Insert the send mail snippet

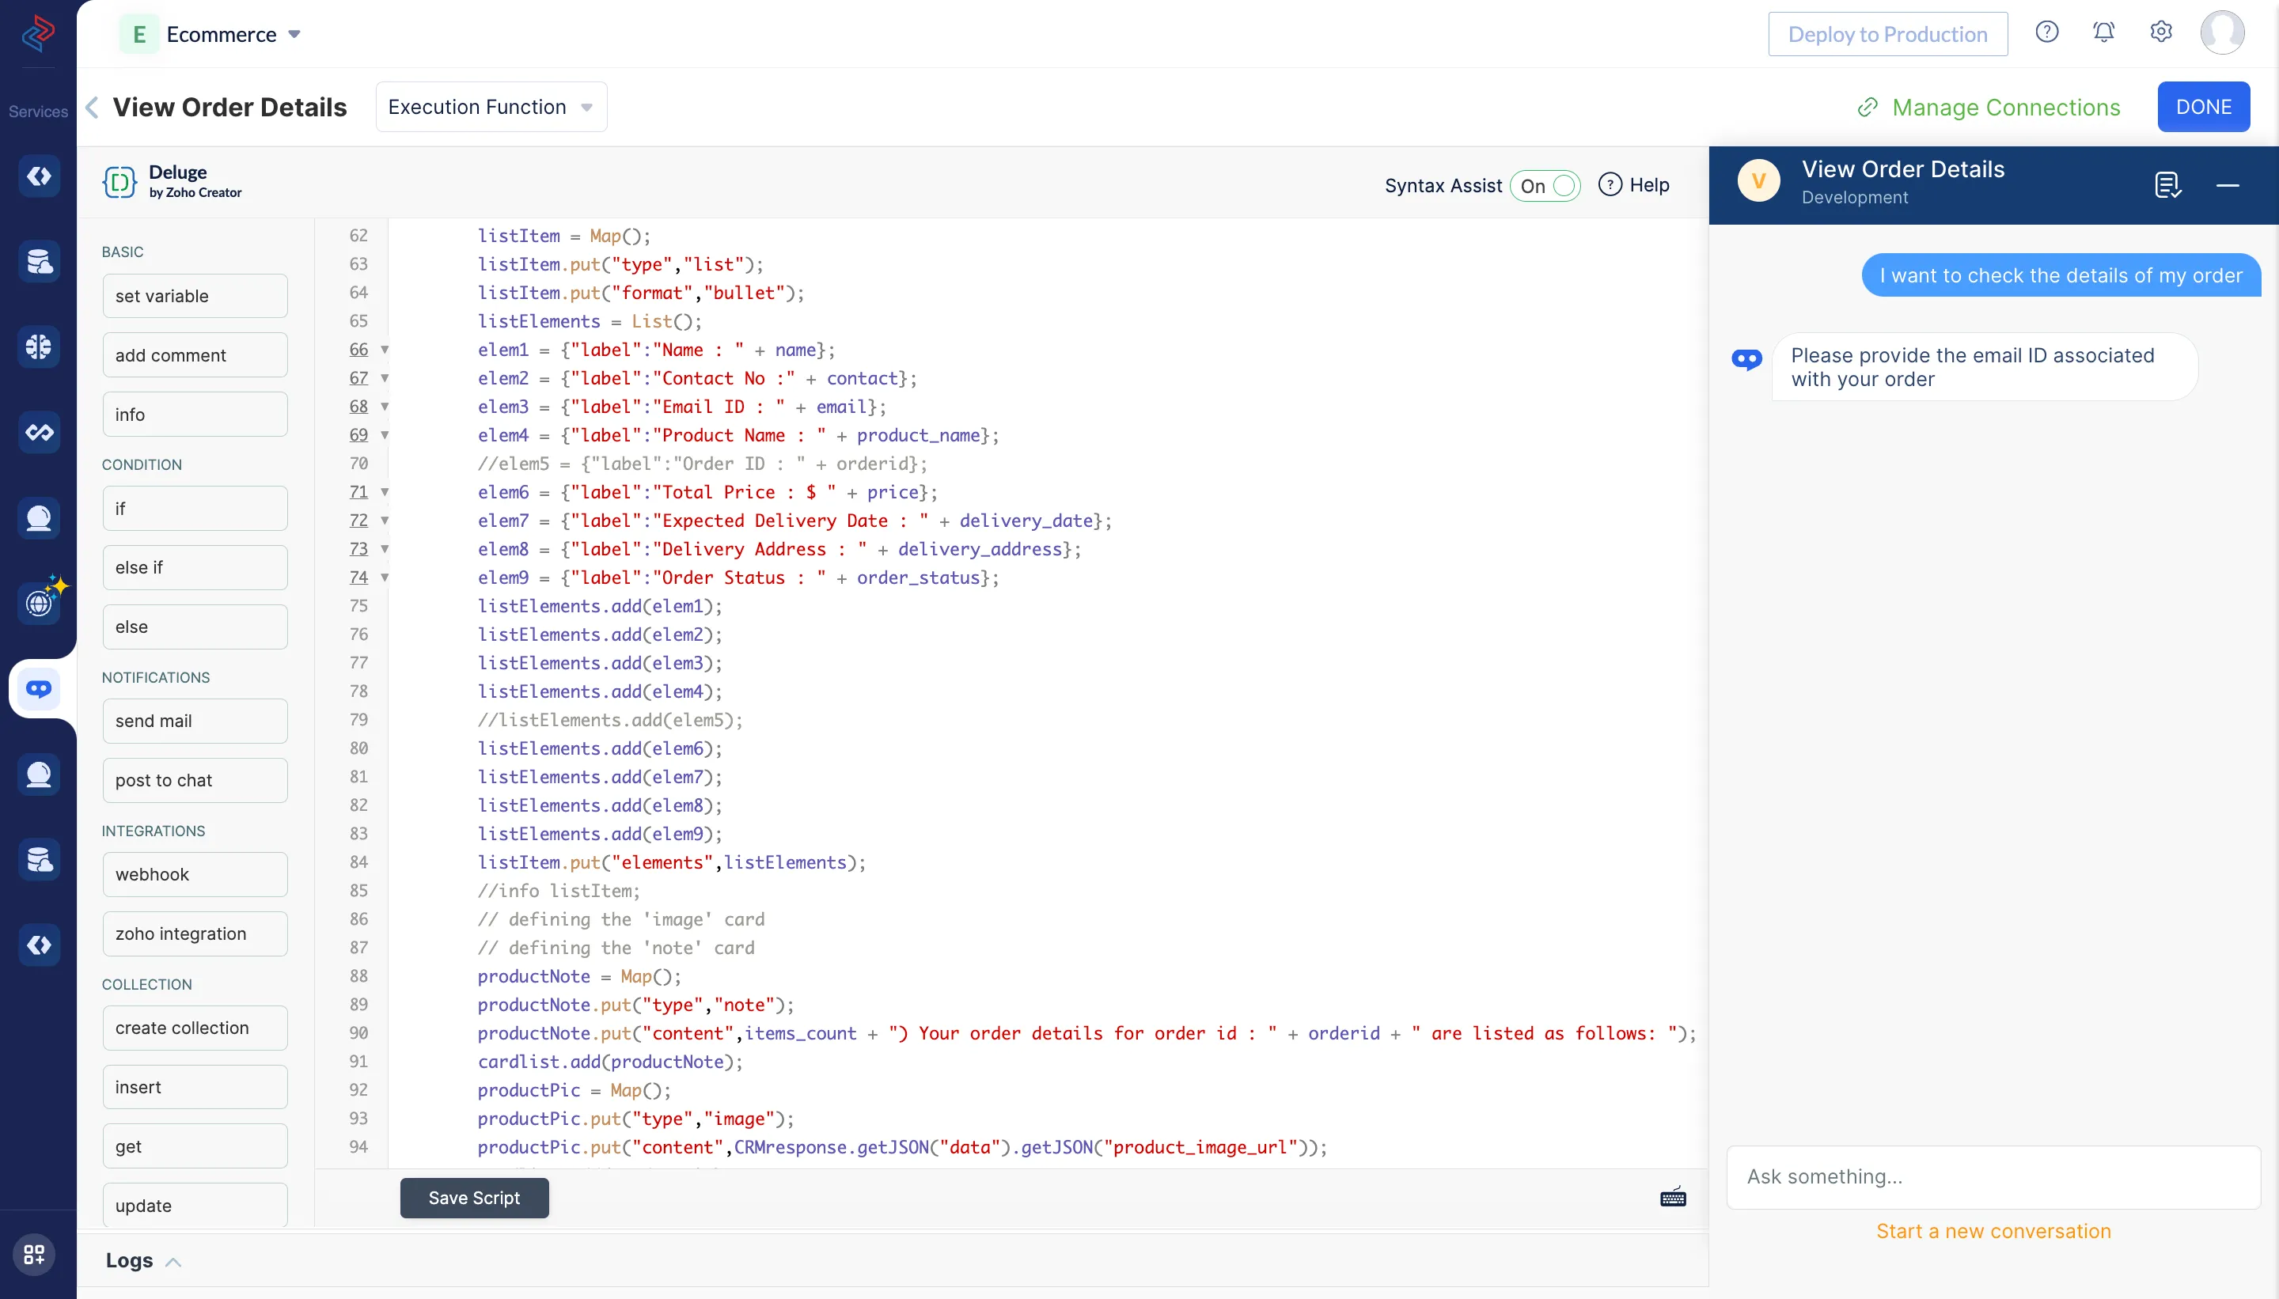coord(195,721)
